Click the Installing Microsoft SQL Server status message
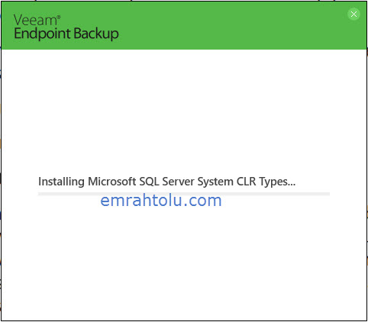Screen dimensions: 368x322 pos(166,182)
